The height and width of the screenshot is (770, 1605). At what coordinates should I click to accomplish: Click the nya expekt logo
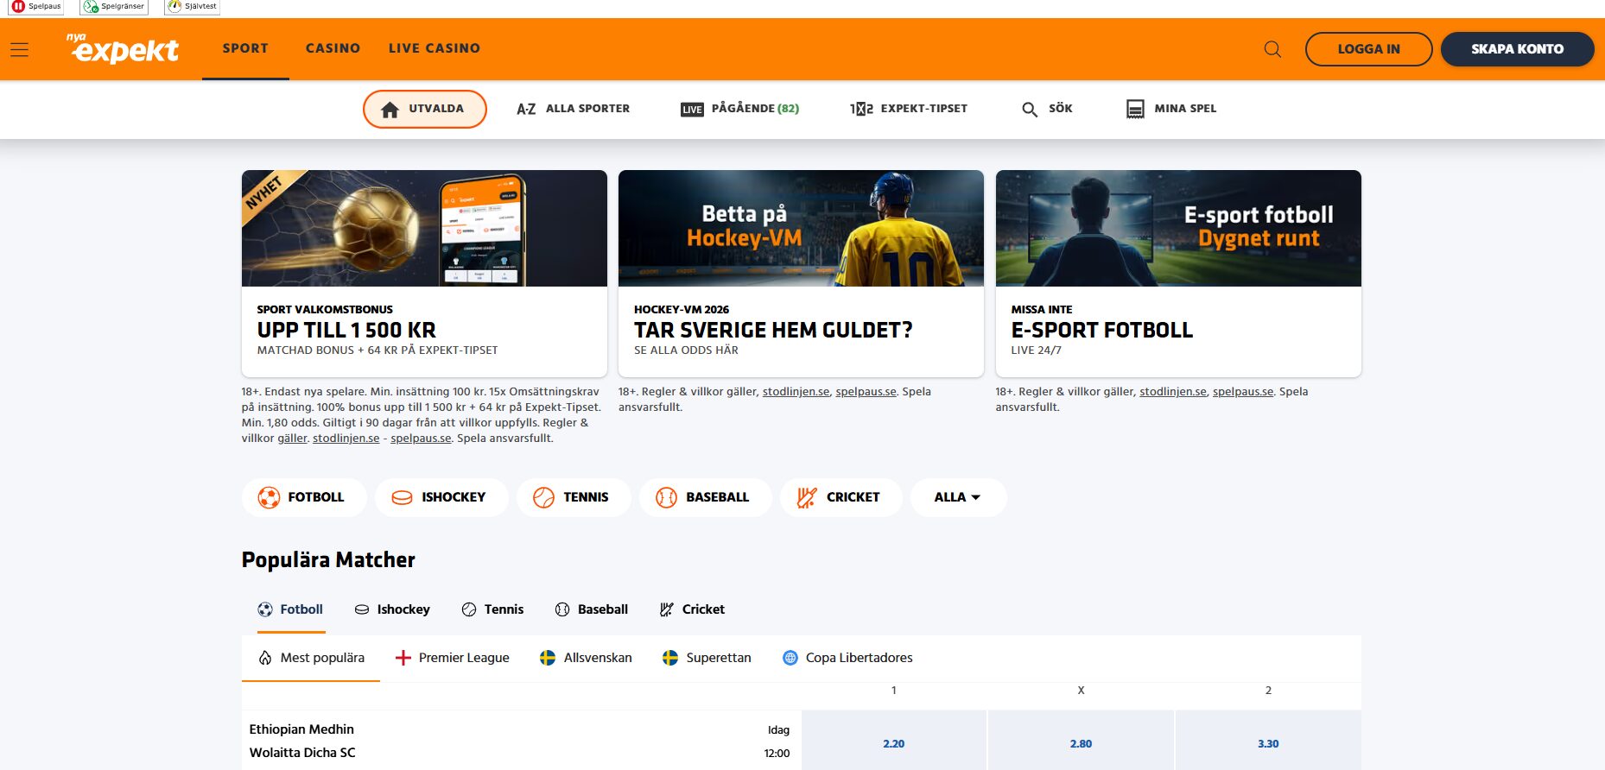click(x=123, y=48)
